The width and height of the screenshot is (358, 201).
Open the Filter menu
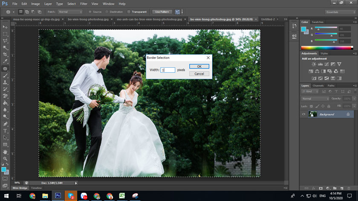(x=84, y=4)
